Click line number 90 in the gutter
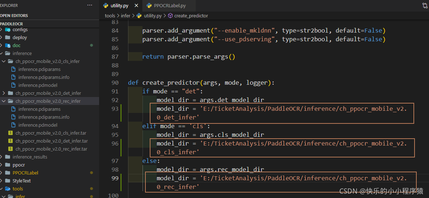429x198 pixels. pyautogui.click(x=115, y=83)
